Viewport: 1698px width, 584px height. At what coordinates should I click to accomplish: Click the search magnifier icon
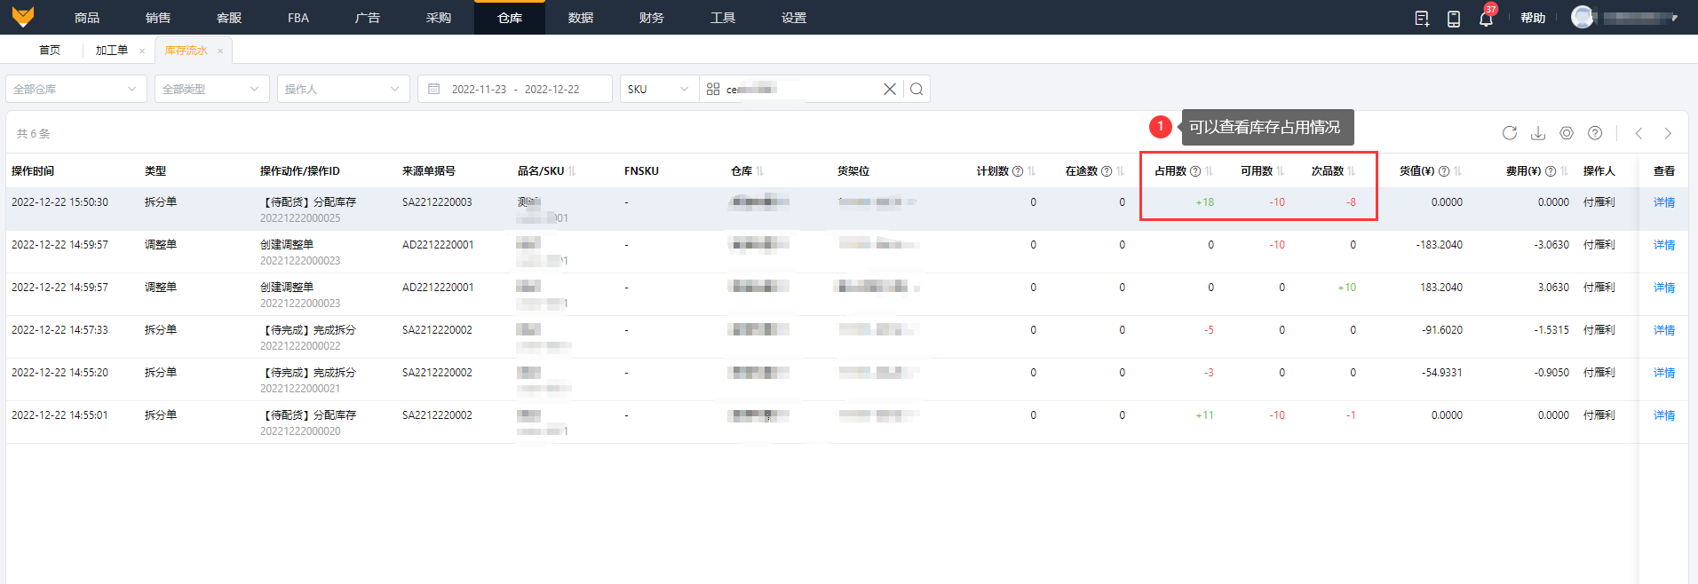(x=916, y=89)
